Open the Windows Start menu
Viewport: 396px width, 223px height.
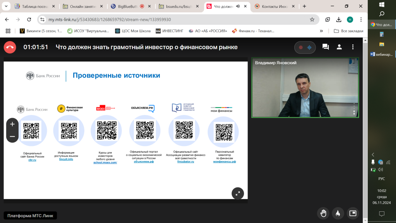click(382, 5)
